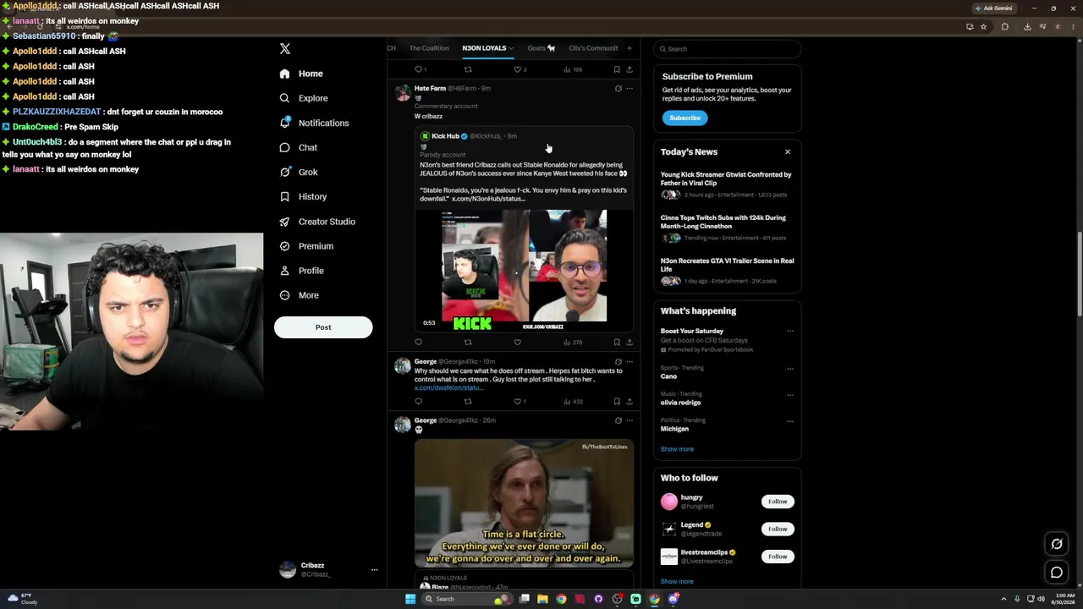Go to Explore in the sidebar
The image size is (1083, 609).
[304, 98]
